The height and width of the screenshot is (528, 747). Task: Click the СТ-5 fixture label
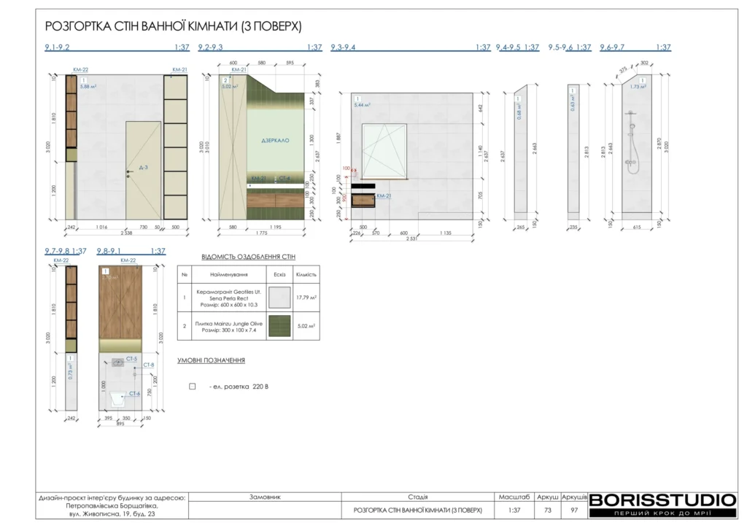pyautogui.click(x=131, y=359)
